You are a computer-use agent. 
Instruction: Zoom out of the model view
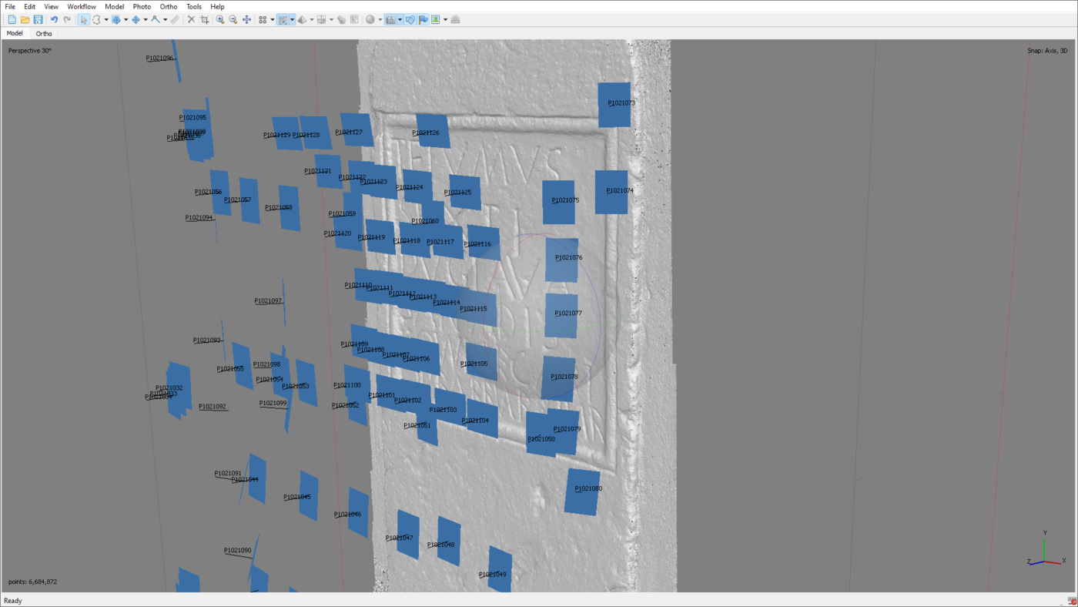[233, 19]
